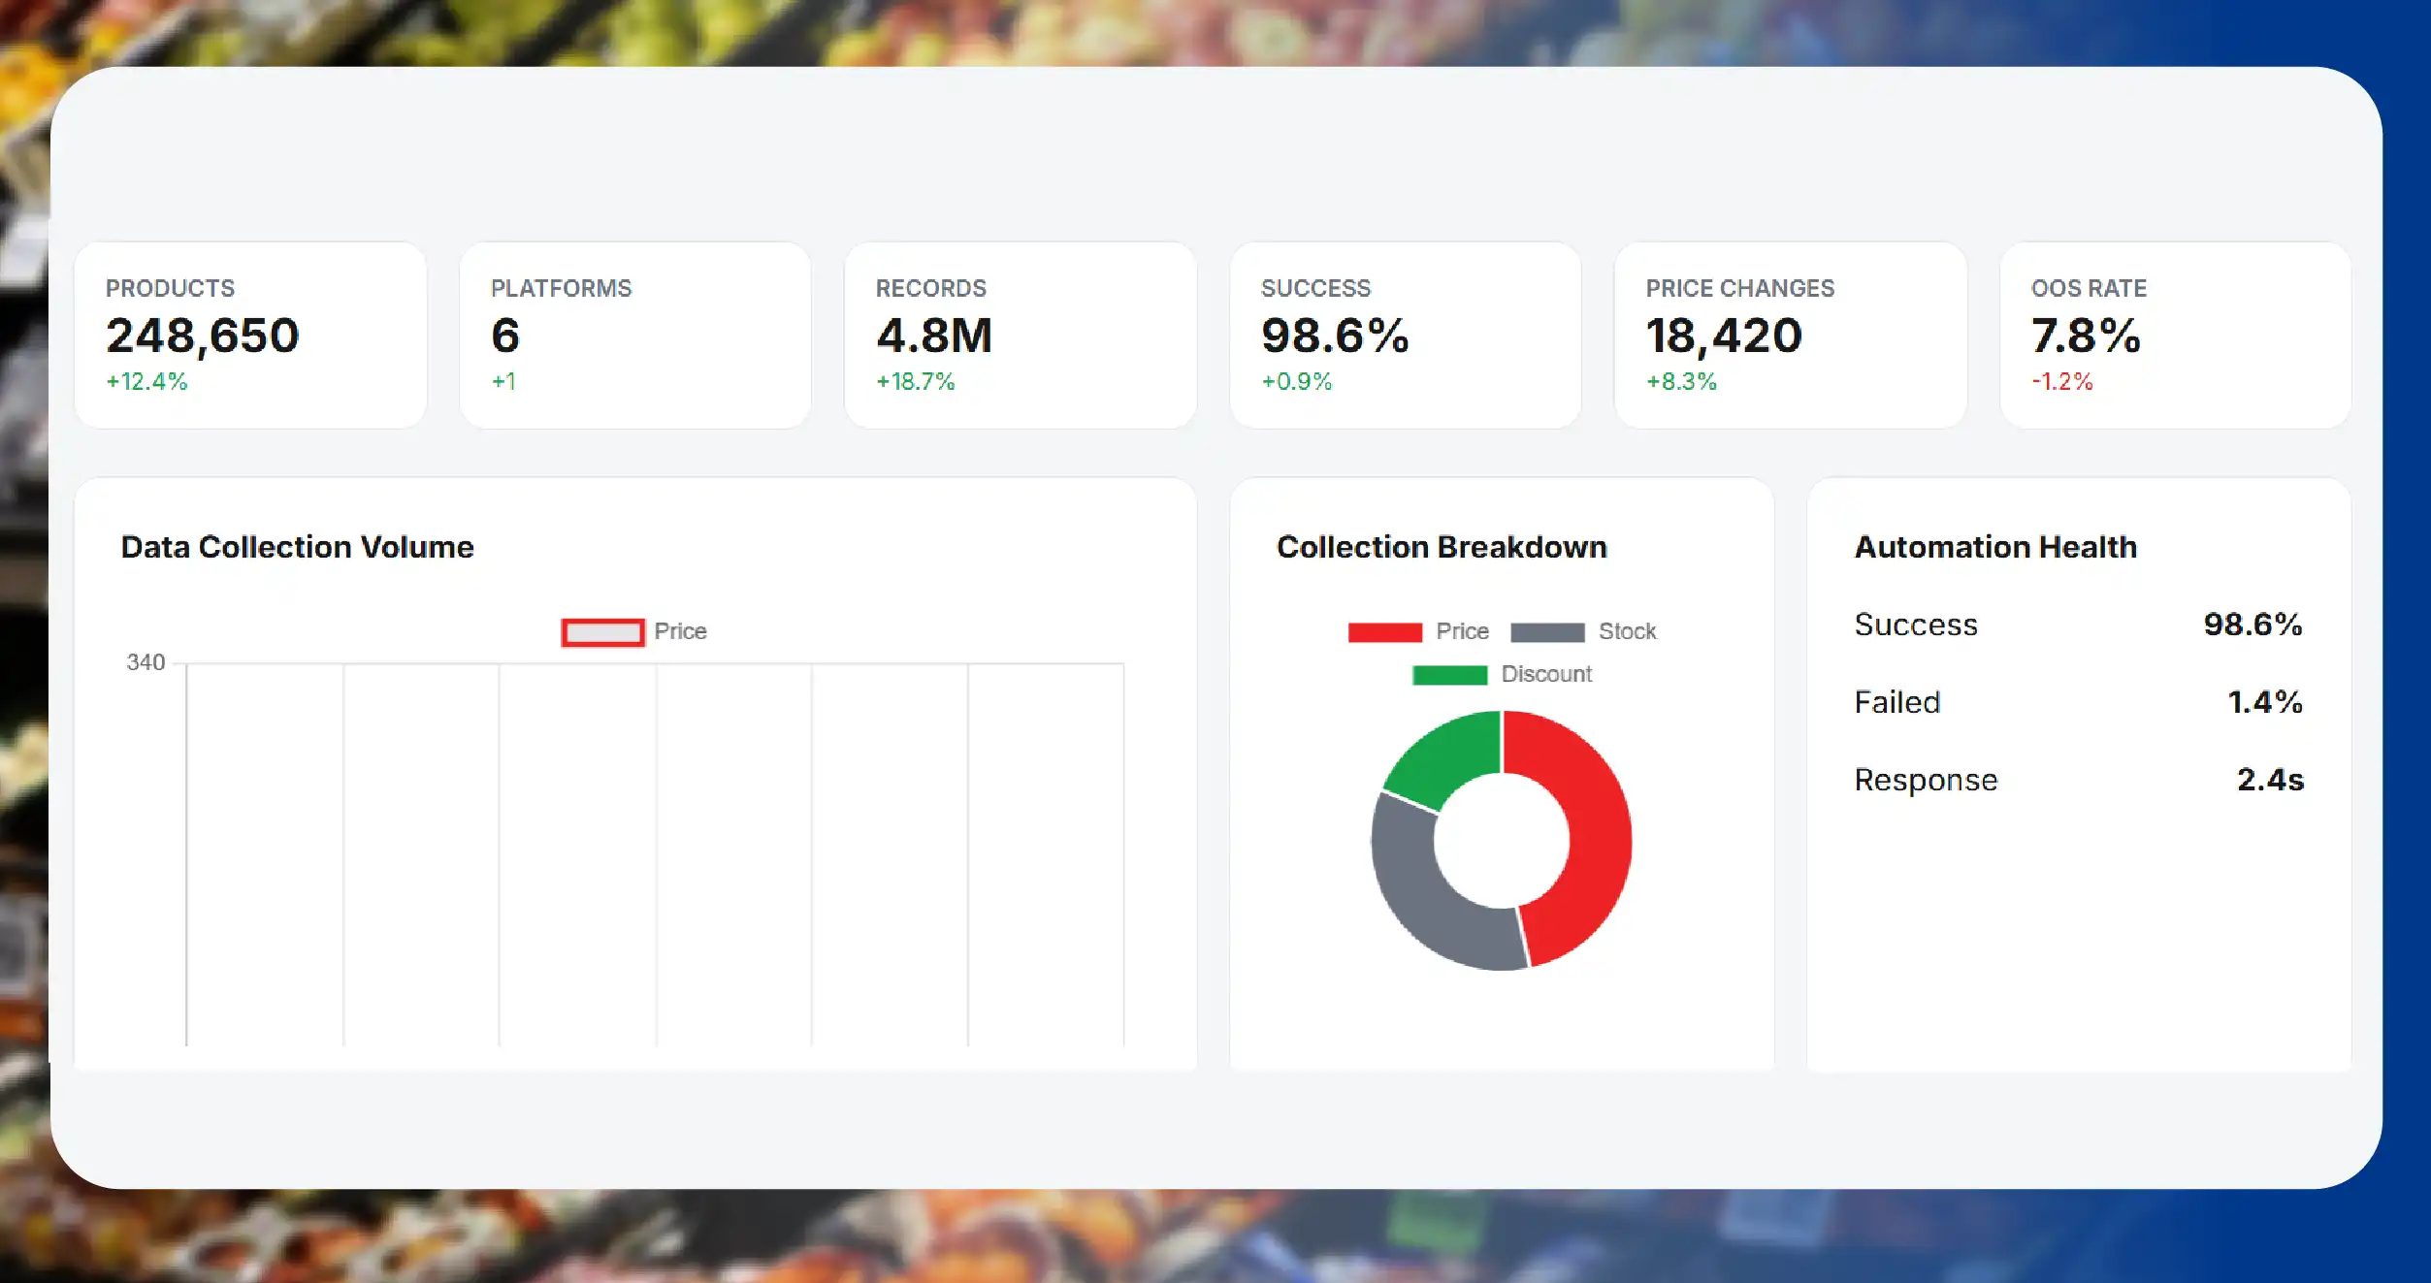
Task: Click the -1.2% change under OOS Rate
Action: 2062,382
